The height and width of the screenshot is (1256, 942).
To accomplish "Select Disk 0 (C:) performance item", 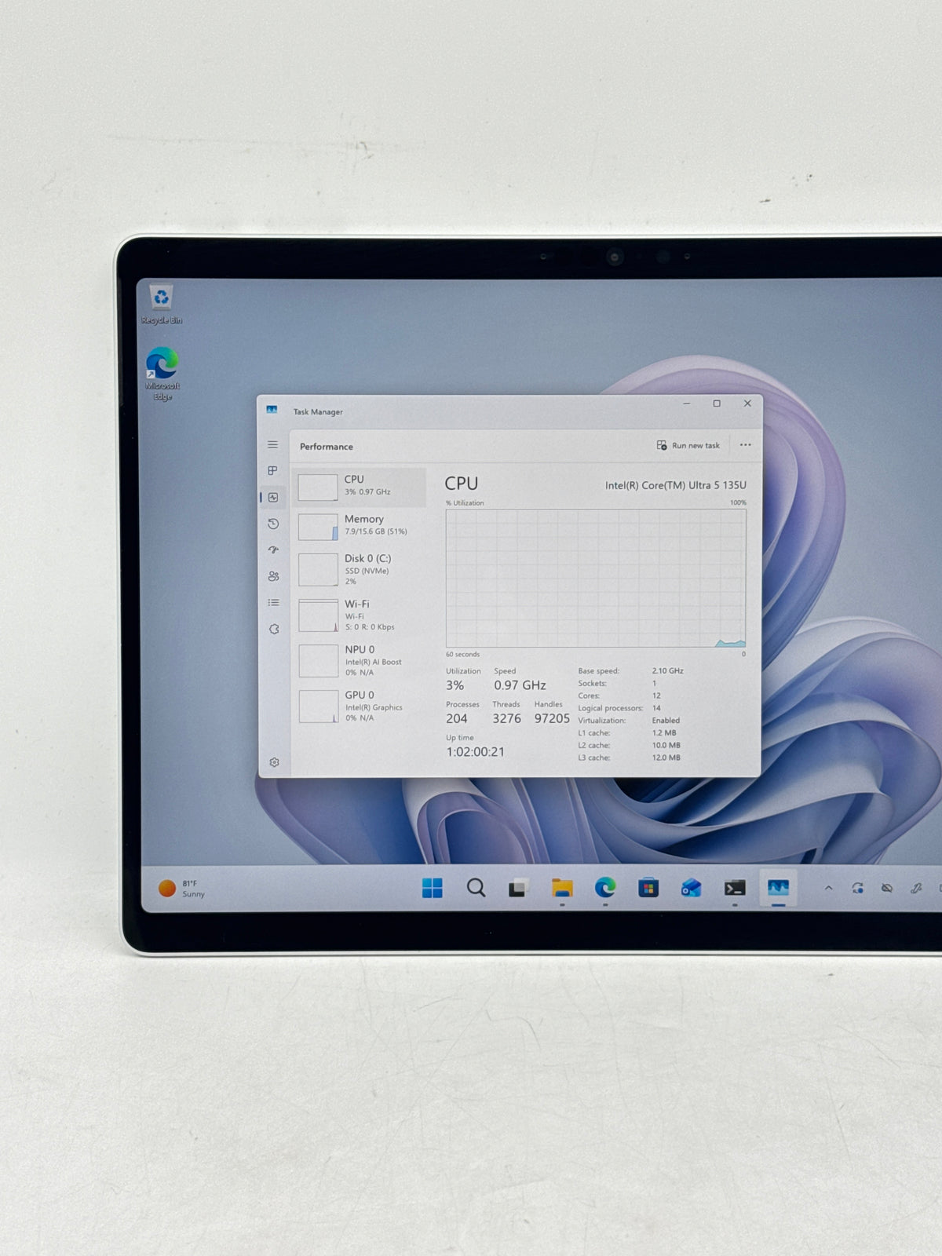I will tap(360, 569).
